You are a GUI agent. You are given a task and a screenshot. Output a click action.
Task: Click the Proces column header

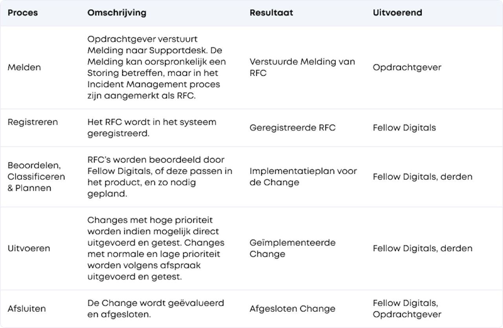[23, 13]
